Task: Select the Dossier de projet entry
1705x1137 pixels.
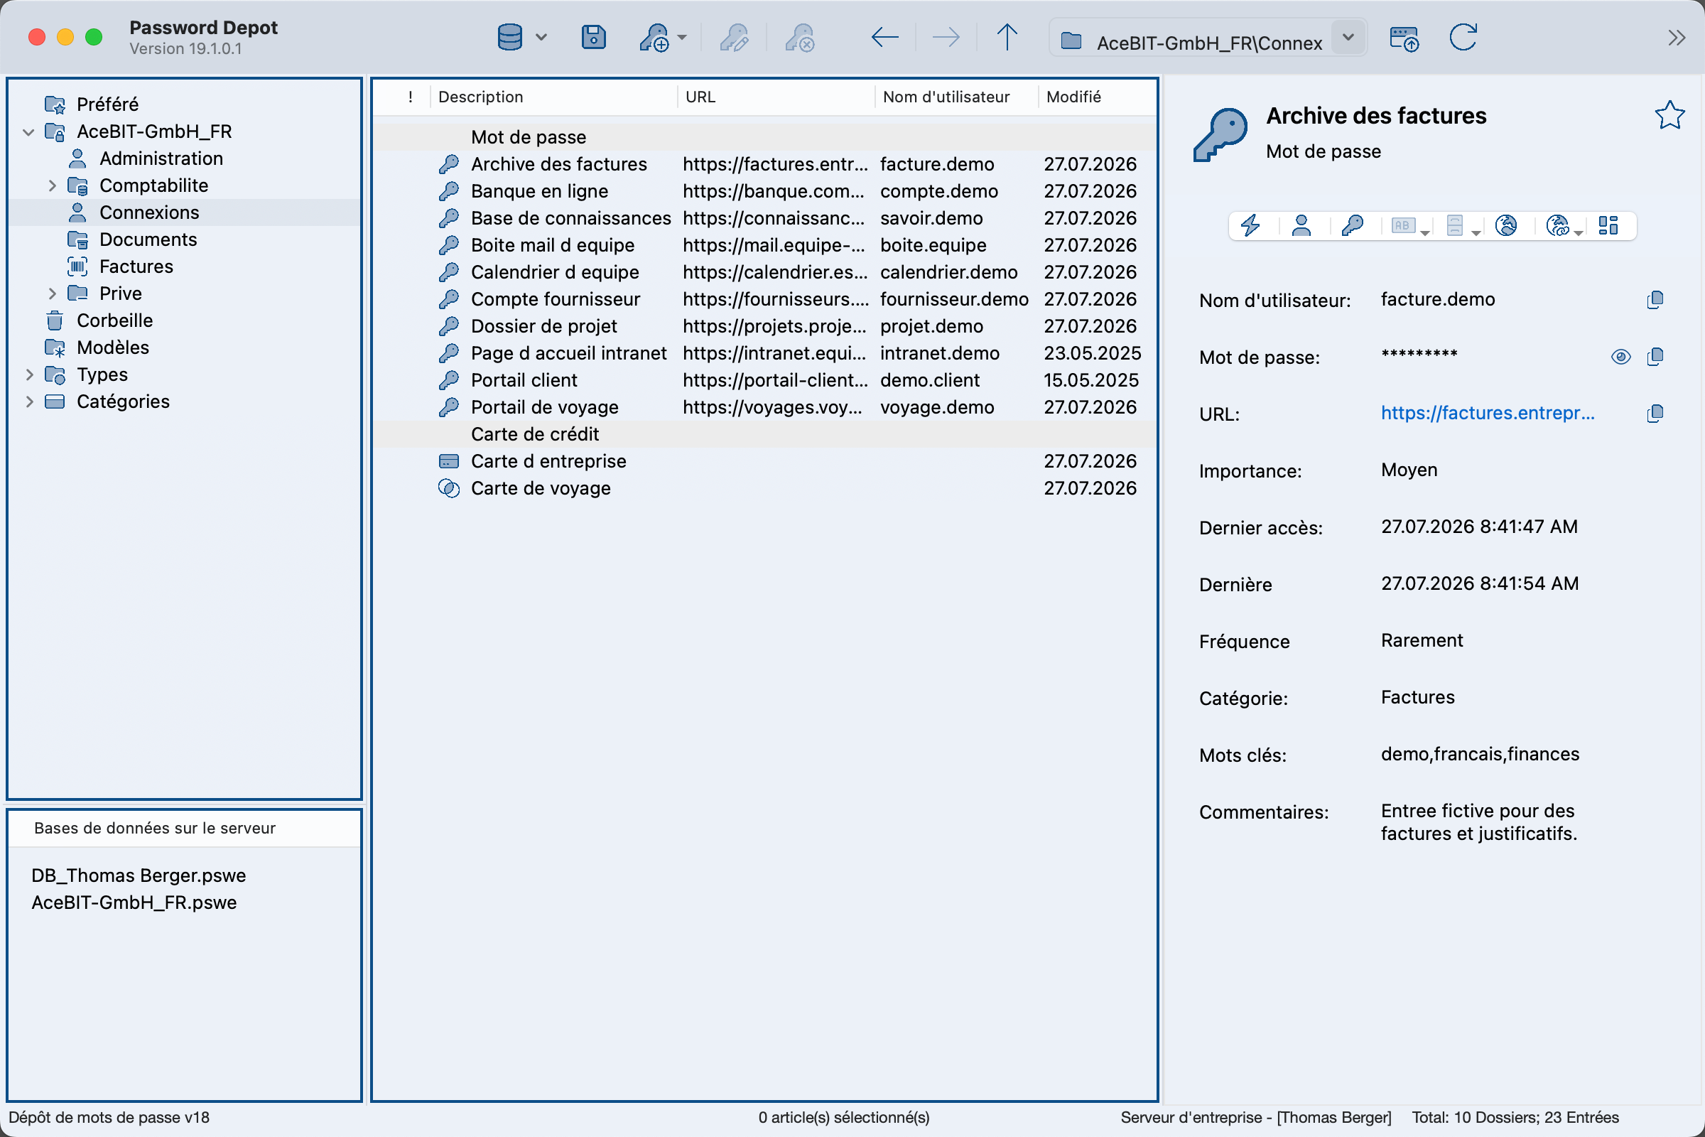Action: coord(764,327)
